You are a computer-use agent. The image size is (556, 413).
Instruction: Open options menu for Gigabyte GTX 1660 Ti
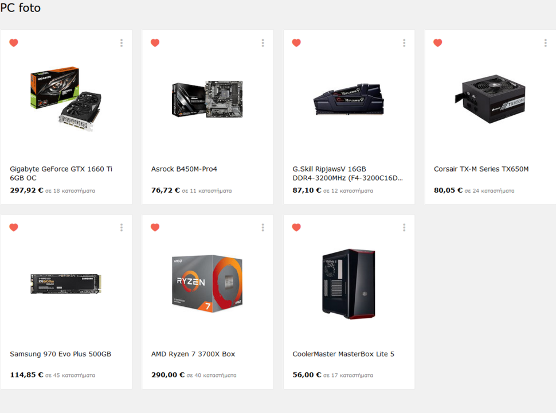coord(122,43)
